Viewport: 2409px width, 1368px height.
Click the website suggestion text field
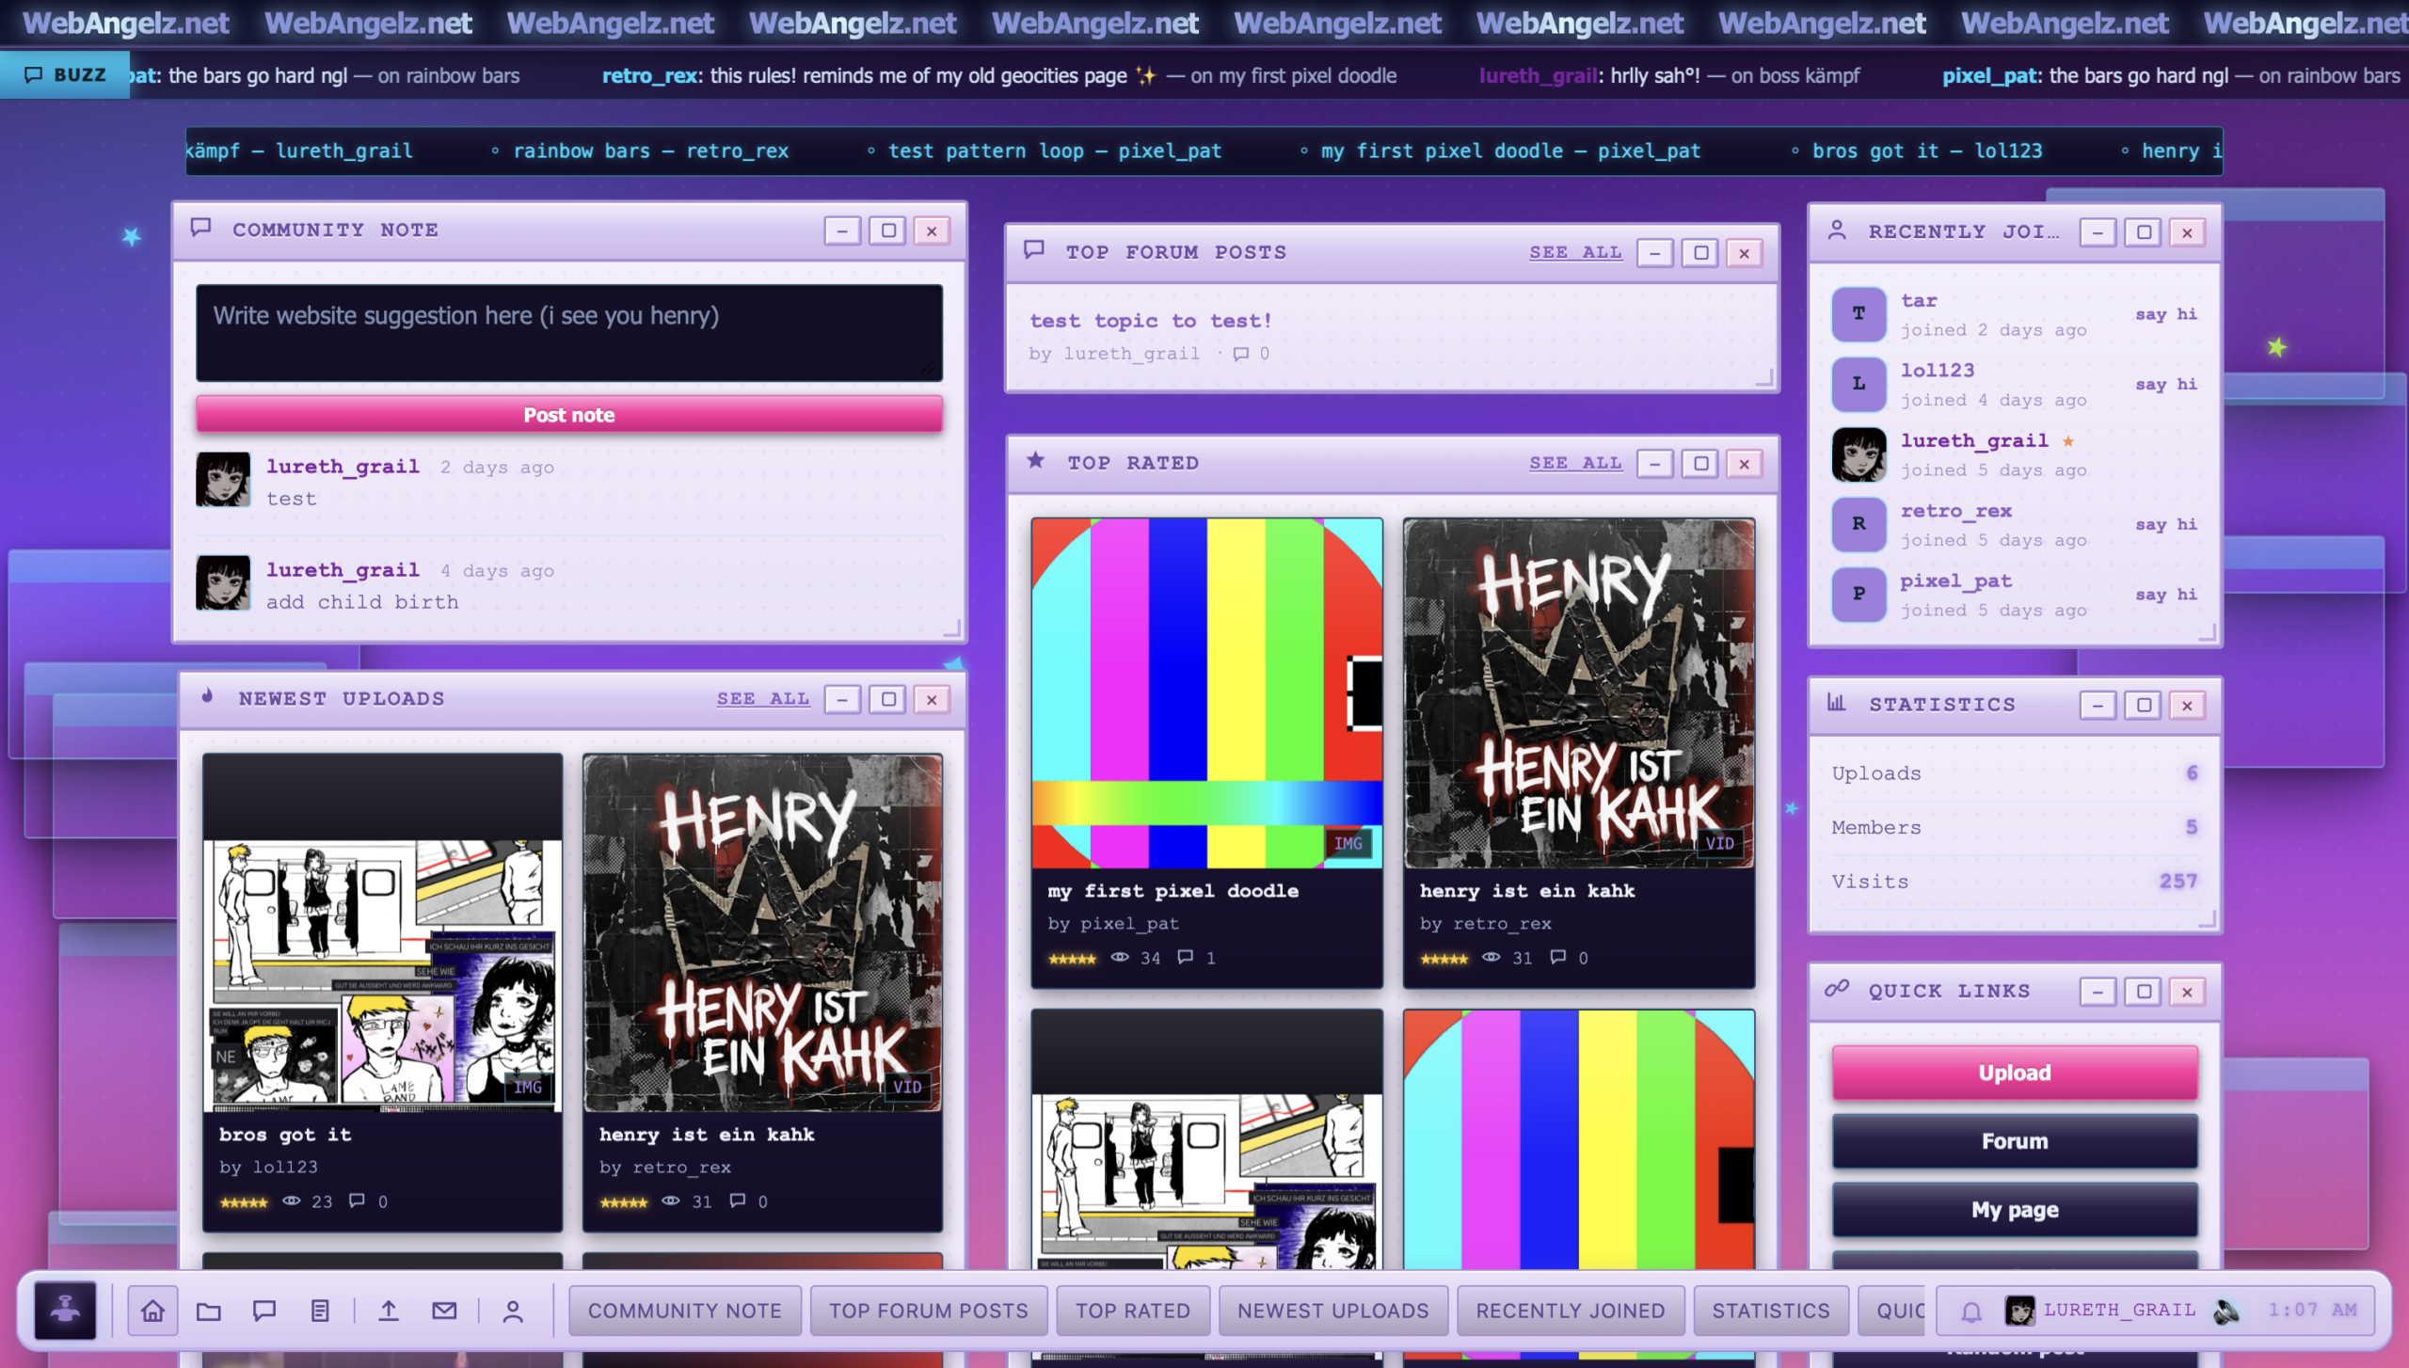[568, 332]
